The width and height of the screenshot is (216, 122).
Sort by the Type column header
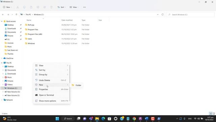tap(83, 20)
